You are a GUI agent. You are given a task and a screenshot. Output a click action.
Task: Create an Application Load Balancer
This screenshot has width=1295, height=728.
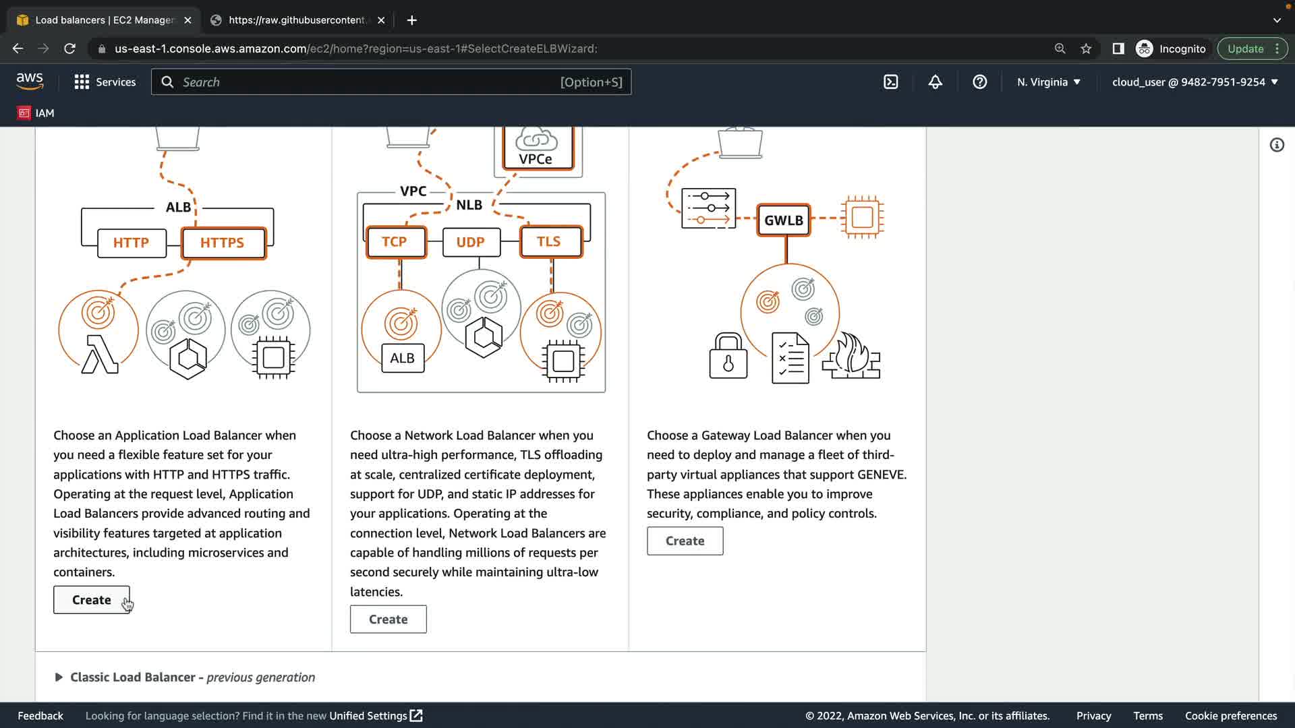91,600
